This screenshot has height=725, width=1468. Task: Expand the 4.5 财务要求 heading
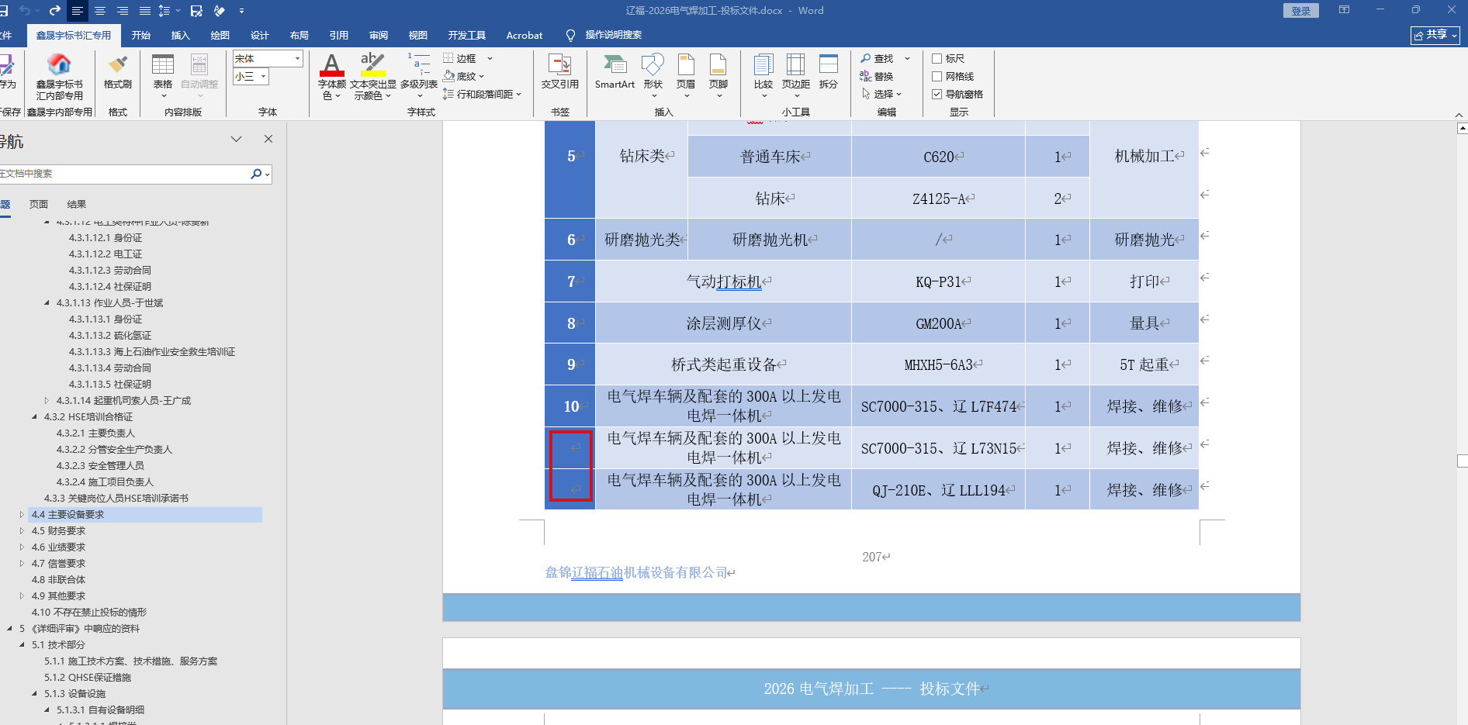click(22, 531)
